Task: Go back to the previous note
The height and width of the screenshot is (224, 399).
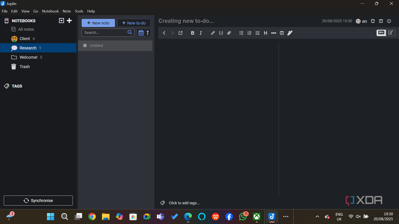Action: (x=164, y=33)
